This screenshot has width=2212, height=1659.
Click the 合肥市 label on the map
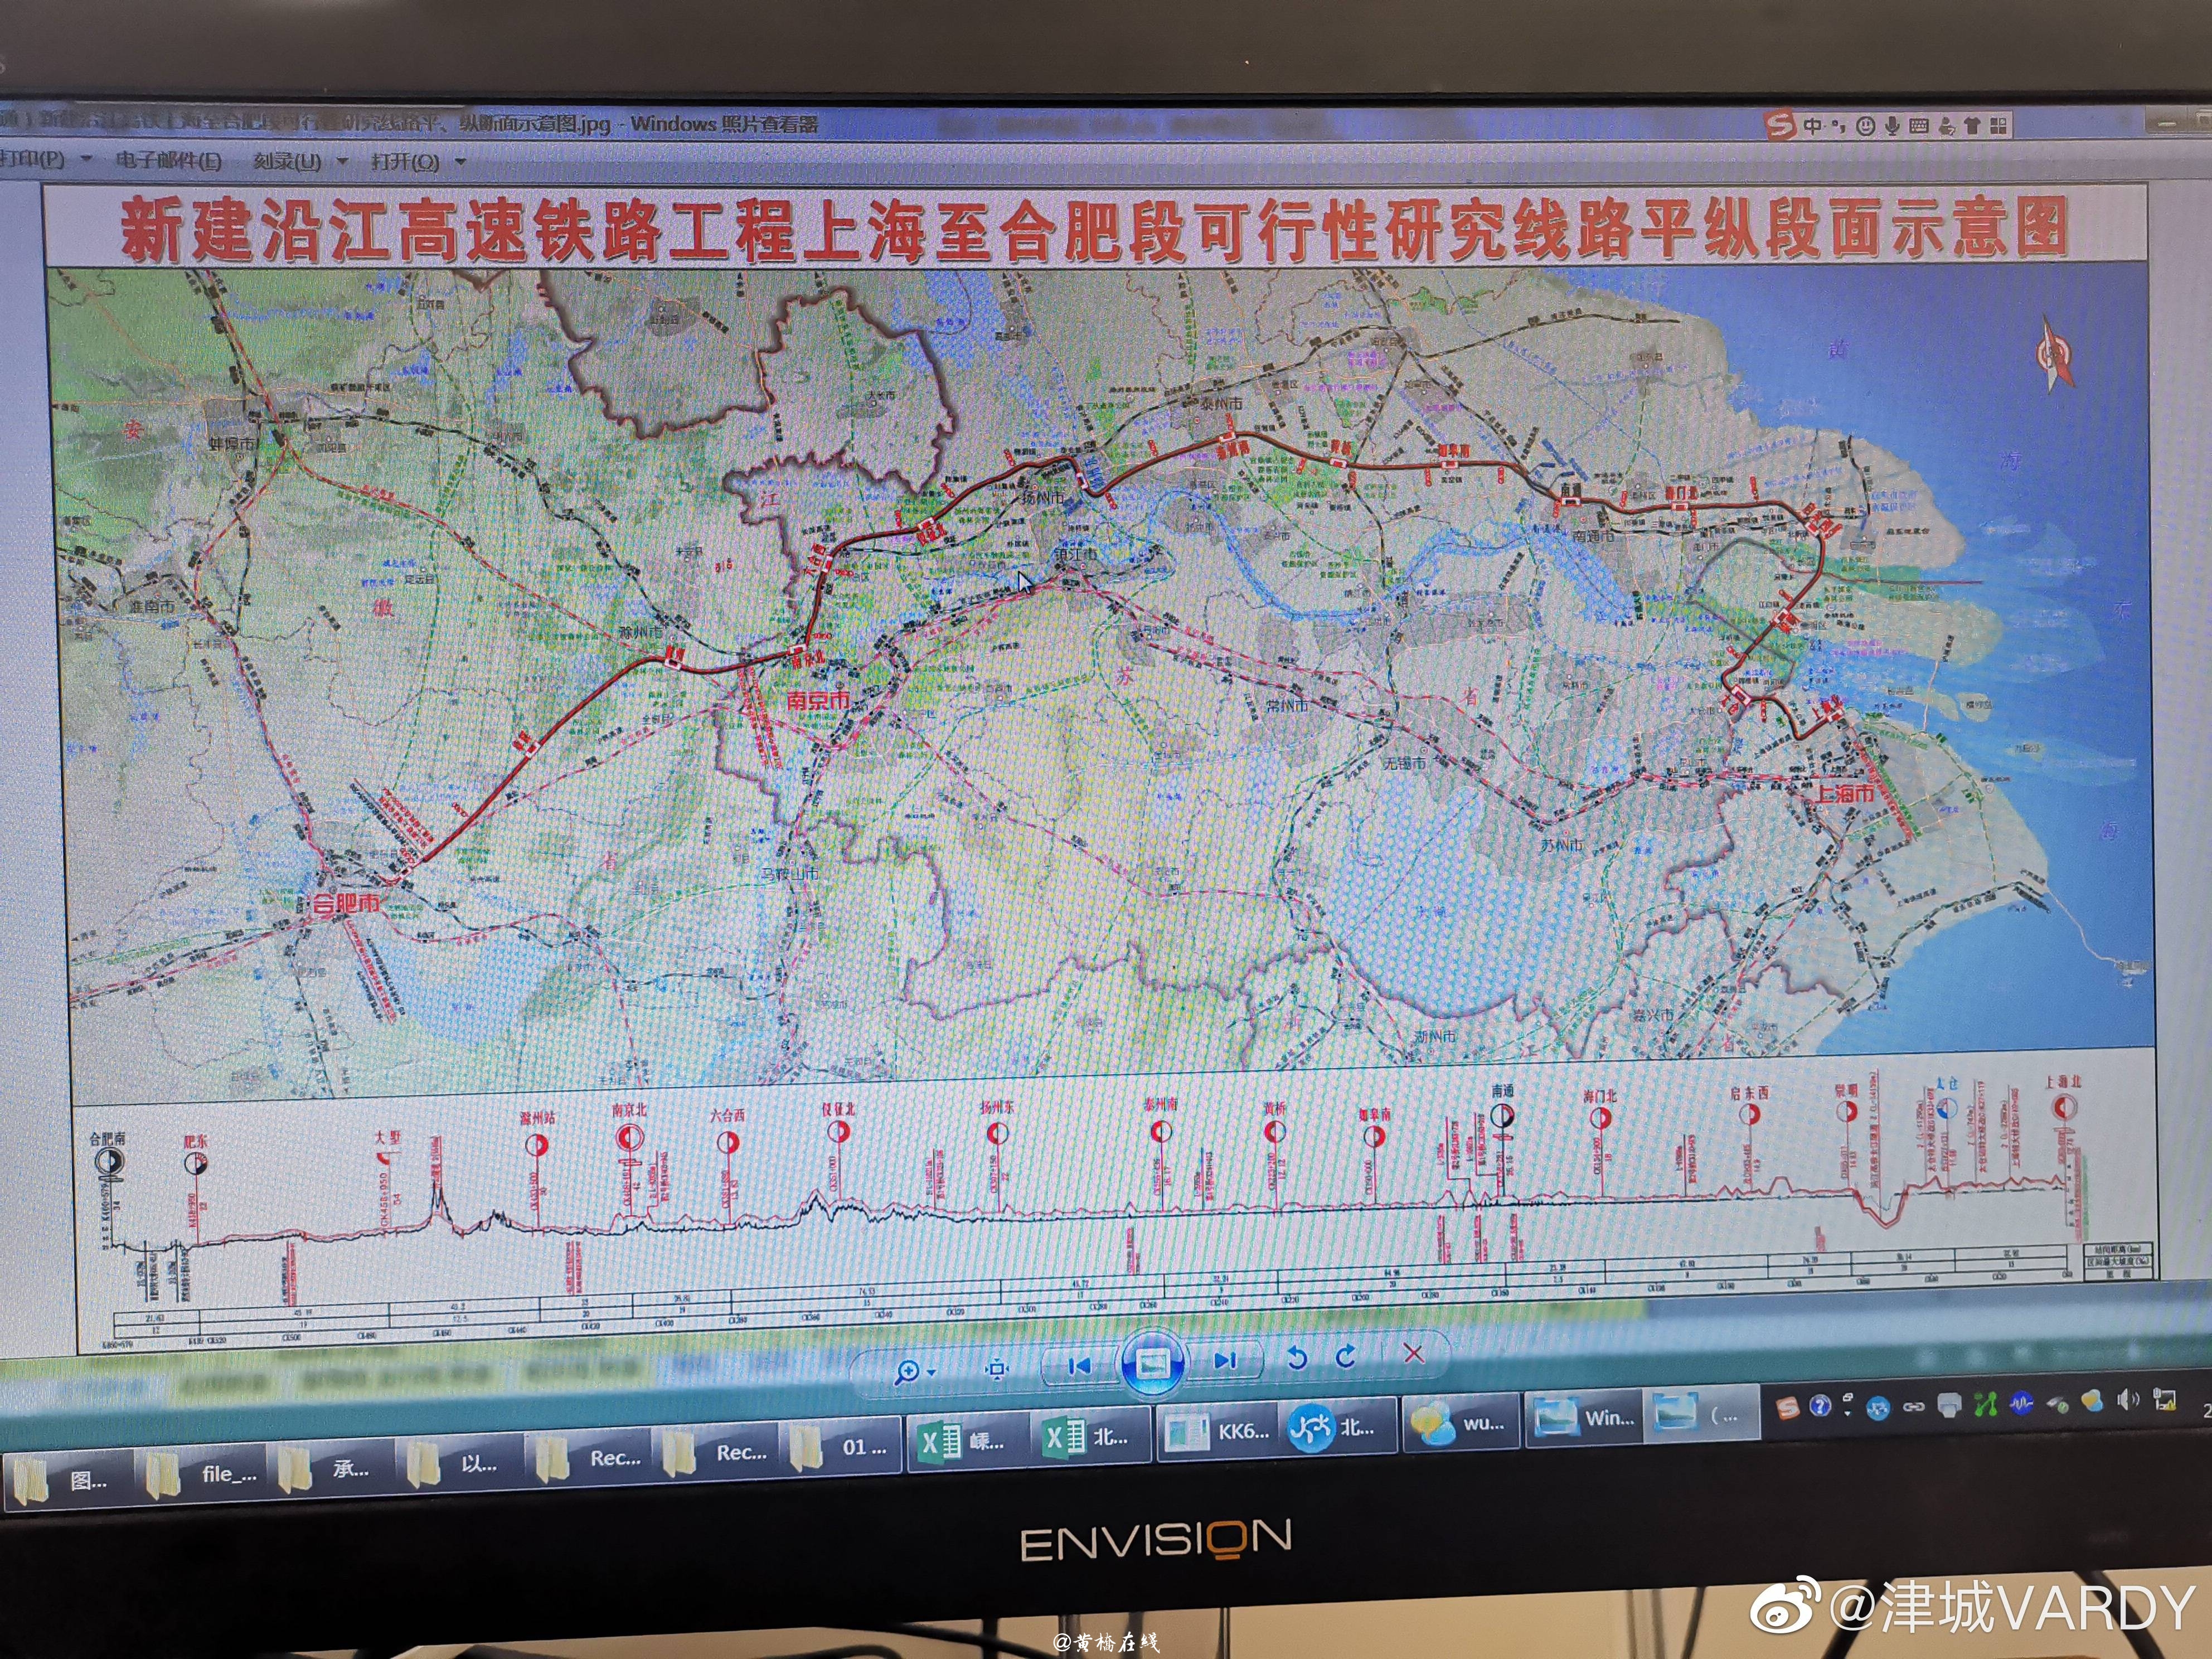coord(345,903)
